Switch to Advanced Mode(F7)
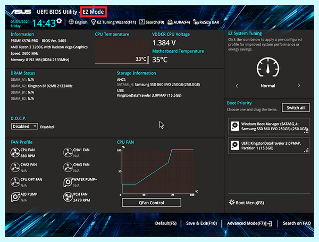This screenshot has width=319, height=242. pos(249,223)
